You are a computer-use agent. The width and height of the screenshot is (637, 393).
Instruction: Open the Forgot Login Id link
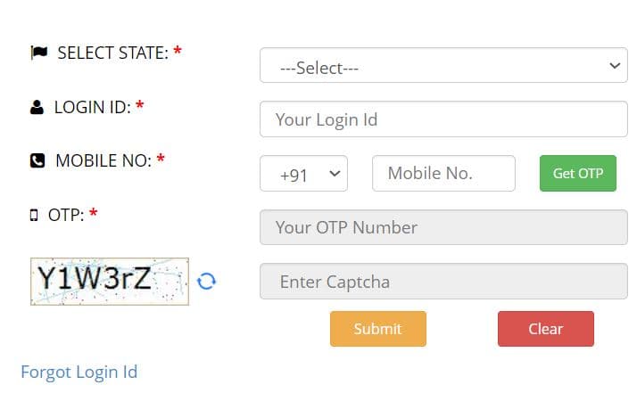pos(79,372)
